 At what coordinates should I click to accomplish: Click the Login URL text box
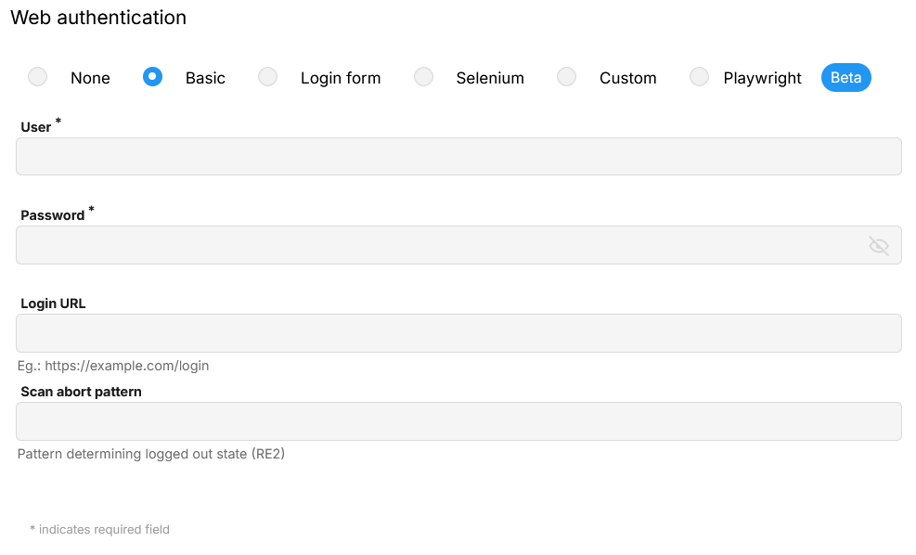pos(458,332)
